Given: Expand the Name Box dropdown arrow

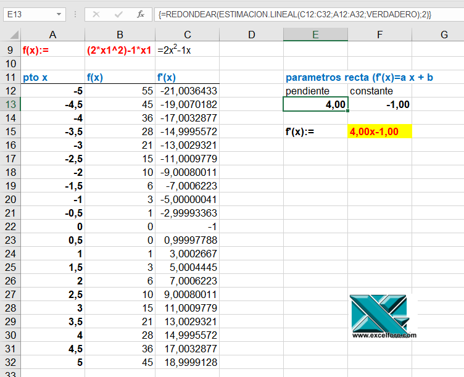Looking at the screenshot, I should click(59, 14).
